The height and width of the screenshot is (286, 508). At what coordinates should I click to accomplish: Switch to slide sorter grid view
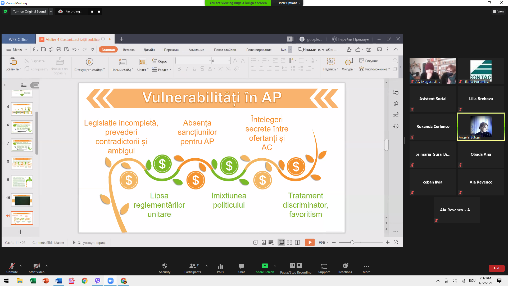[289, 242]
